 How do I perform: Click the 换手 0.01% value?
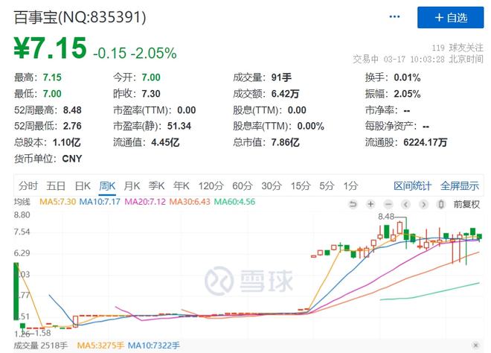click(393, 77)
